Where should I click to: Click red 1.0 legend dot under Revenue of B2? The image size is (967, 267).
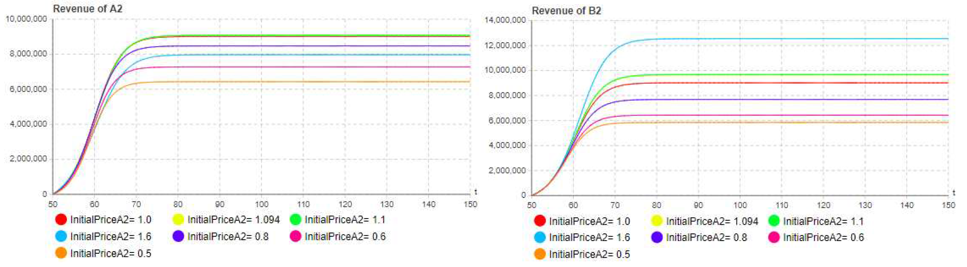[x=539, y=221]
